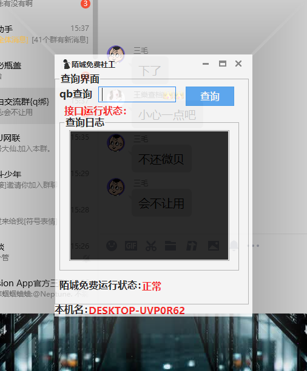
Task: Click the 会不让用 chat message bubble
Action: tap(161, 203)
